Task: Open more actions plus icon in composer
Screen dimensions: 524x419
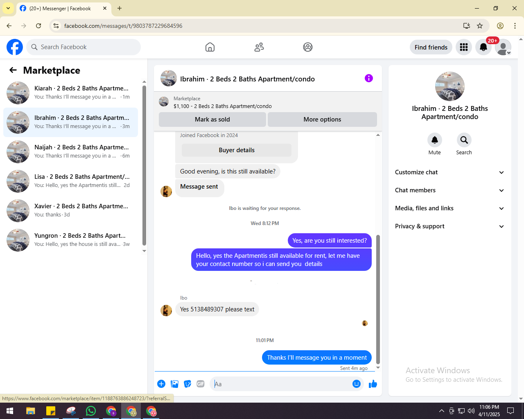Action: pyautogui.click(x=161, y=384)
